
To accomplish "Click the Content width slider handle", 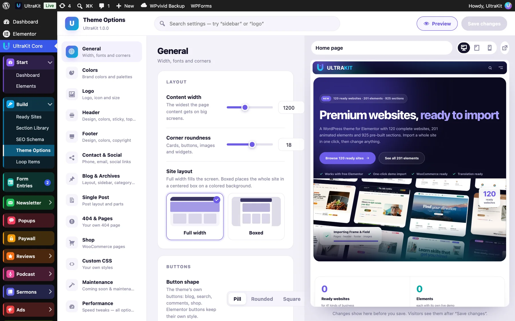I will tap(245, 108).
